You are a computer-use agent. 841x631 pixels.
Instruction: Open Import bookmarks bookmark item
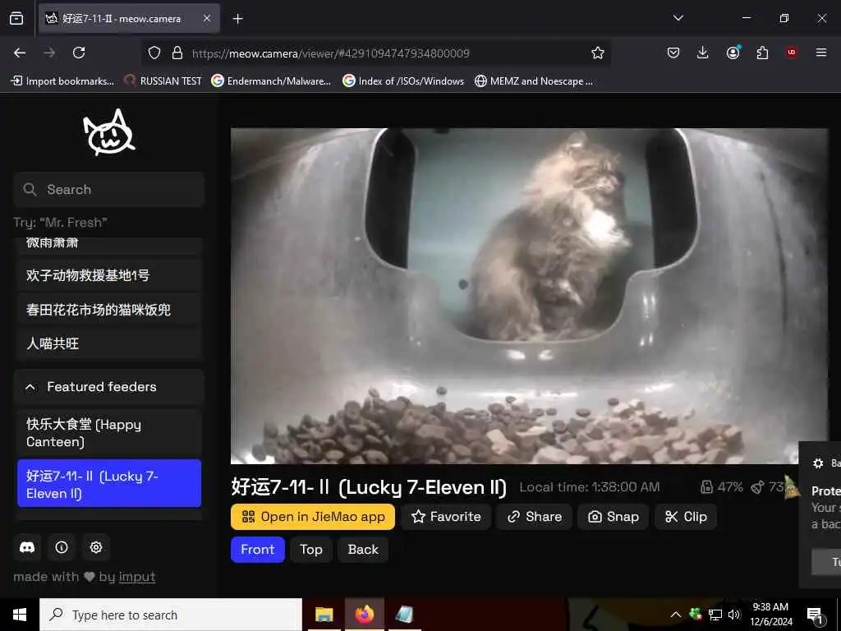tap(62, 81)
